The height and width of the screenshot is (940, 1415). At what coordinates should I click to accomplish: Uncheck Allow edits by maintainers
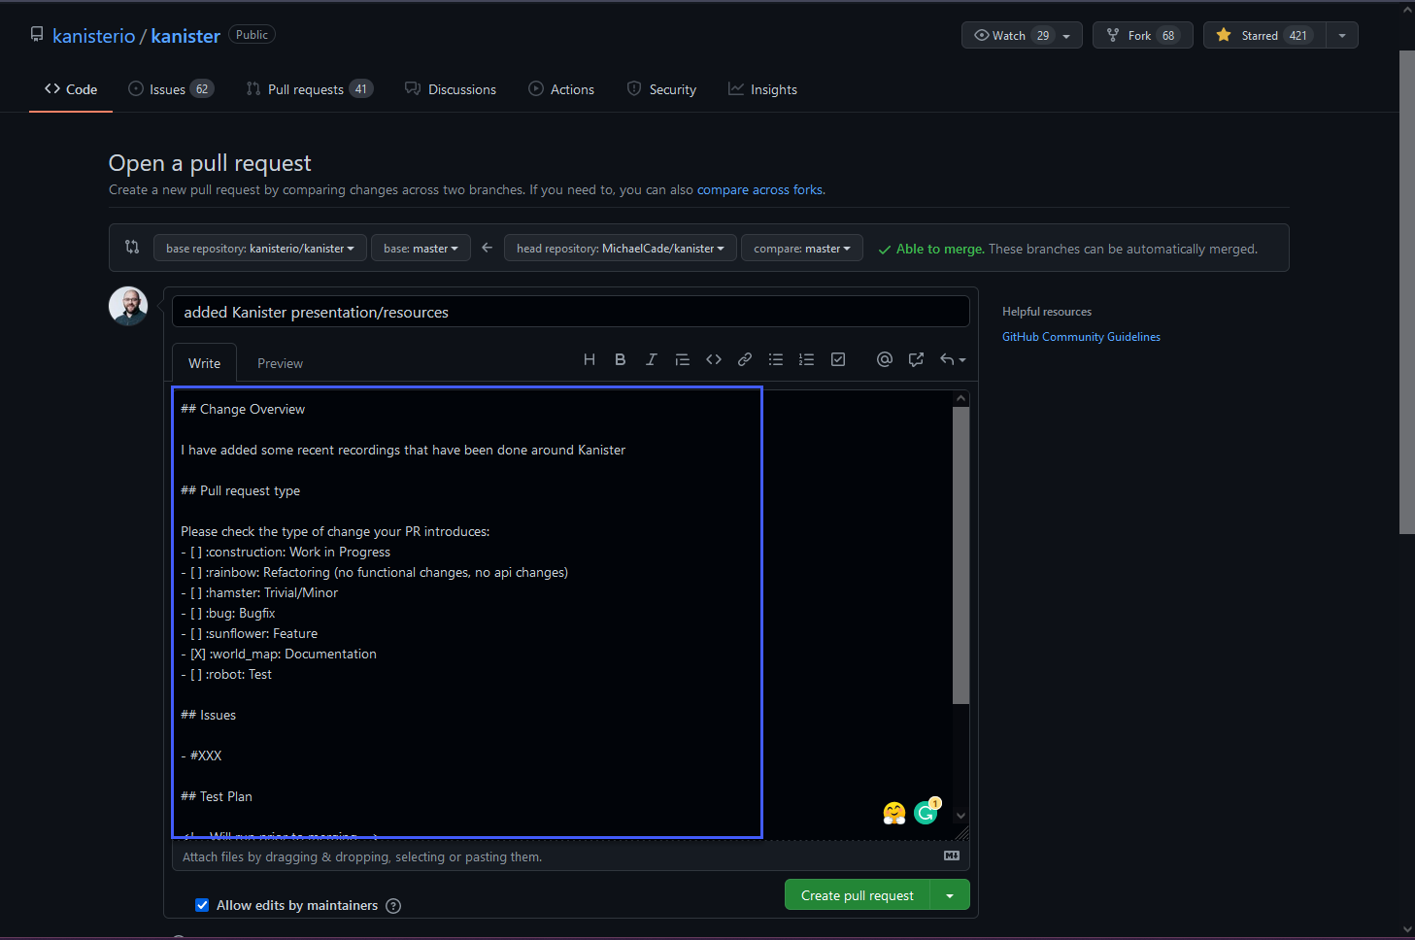click(202, 905)
